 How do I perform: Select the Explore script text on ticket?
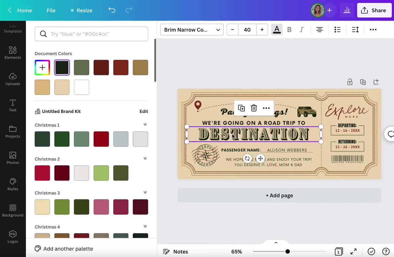(347, 111)
